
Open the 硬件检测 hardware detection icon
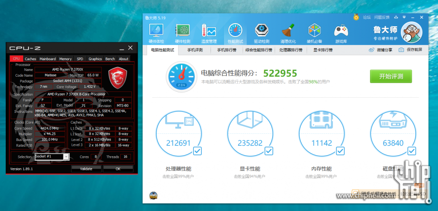click(x=182, y=33)
